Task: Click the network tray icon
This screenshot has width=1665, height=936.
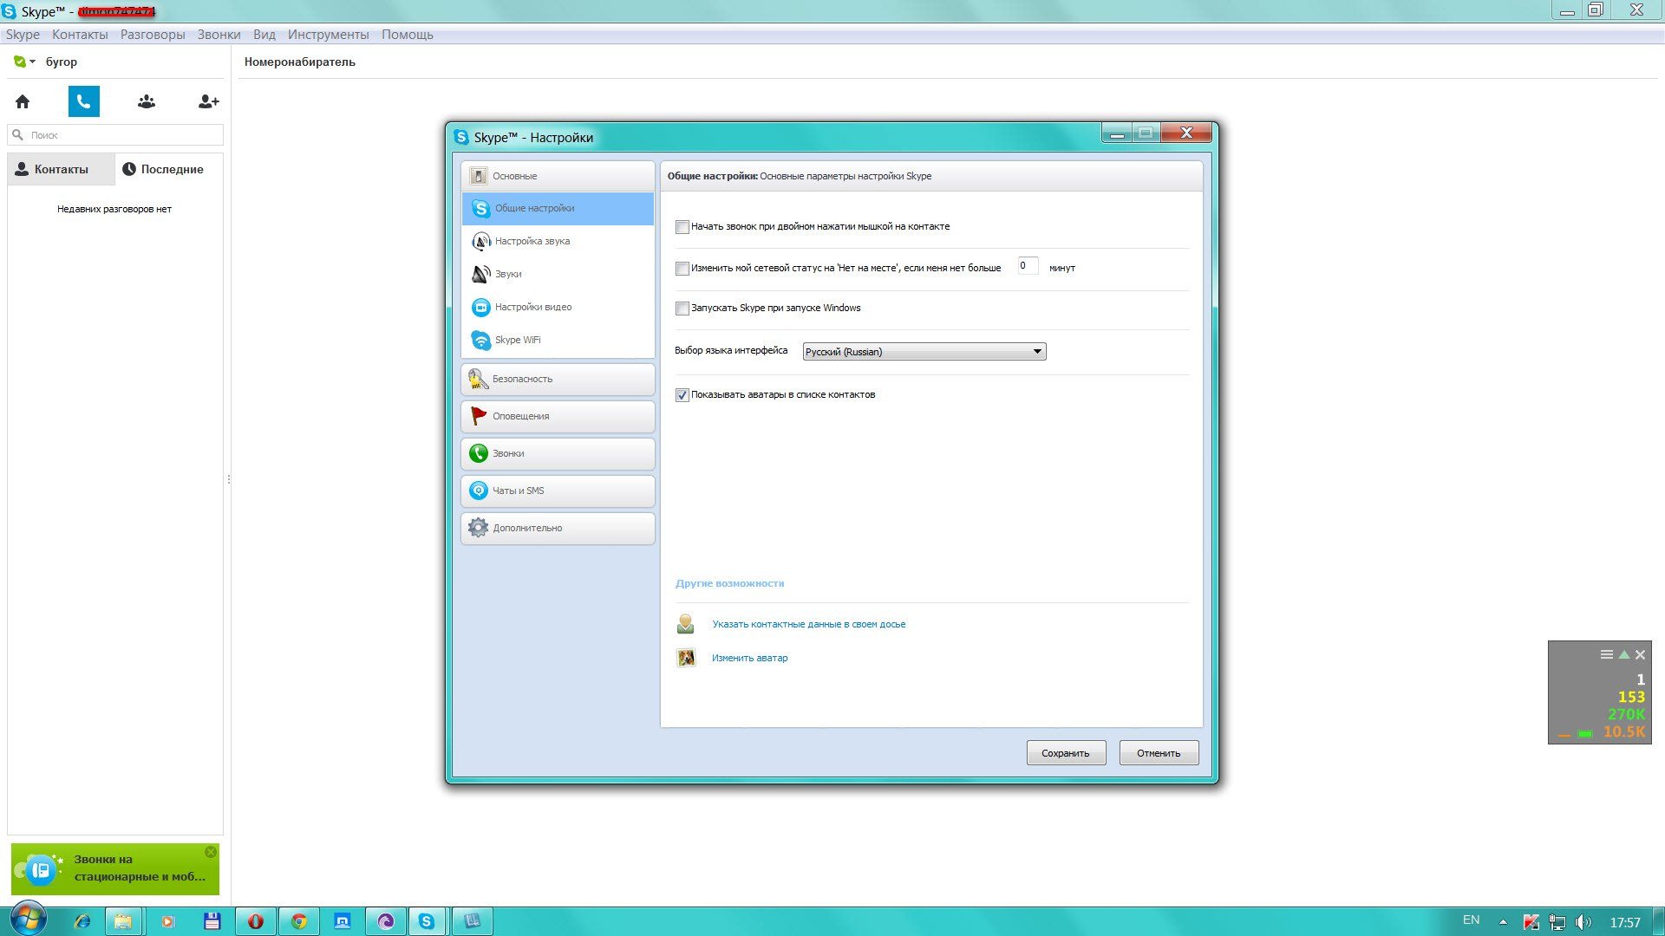Action: point(1557,922)
